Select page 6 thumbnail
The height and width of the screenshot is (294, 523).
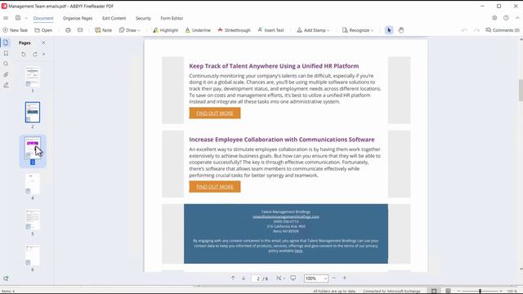pos(33,256)
